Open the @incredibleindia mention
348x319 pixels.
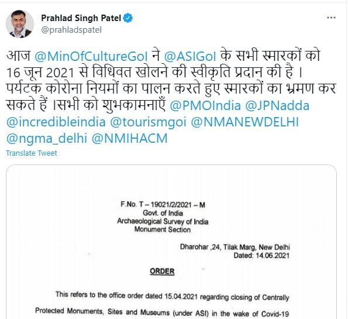click(x=56, y=122)
